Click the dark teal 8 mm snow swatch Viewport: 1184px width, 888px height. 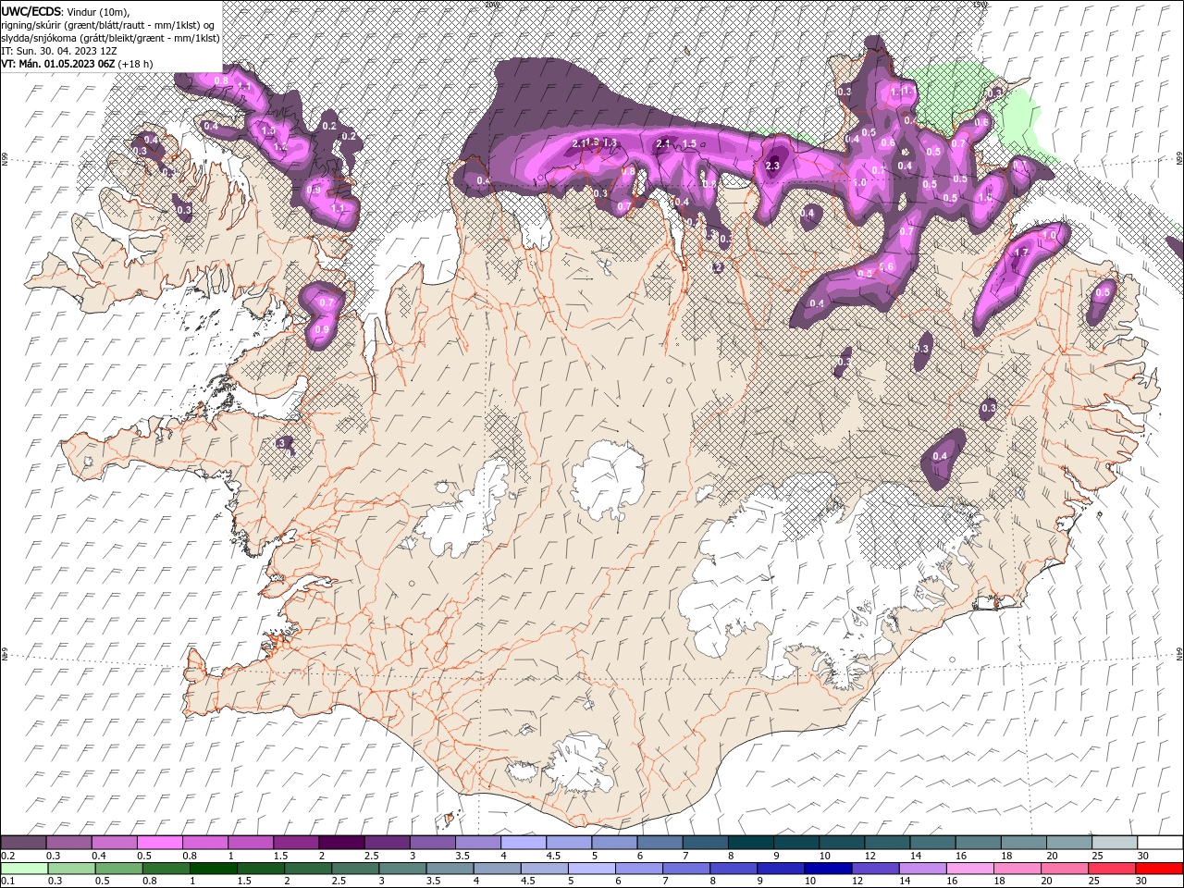(x=751, y=843)
